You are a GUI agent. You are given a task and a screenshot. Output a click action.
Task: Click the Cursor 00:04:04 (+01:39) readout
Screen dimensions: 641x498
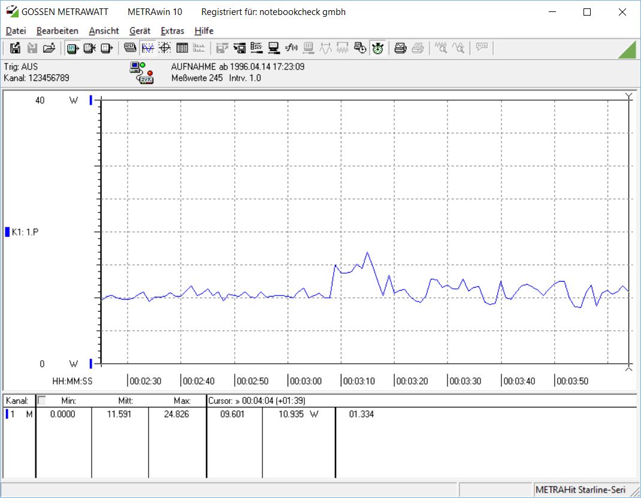pyautogui.click(x=257, y=401)
